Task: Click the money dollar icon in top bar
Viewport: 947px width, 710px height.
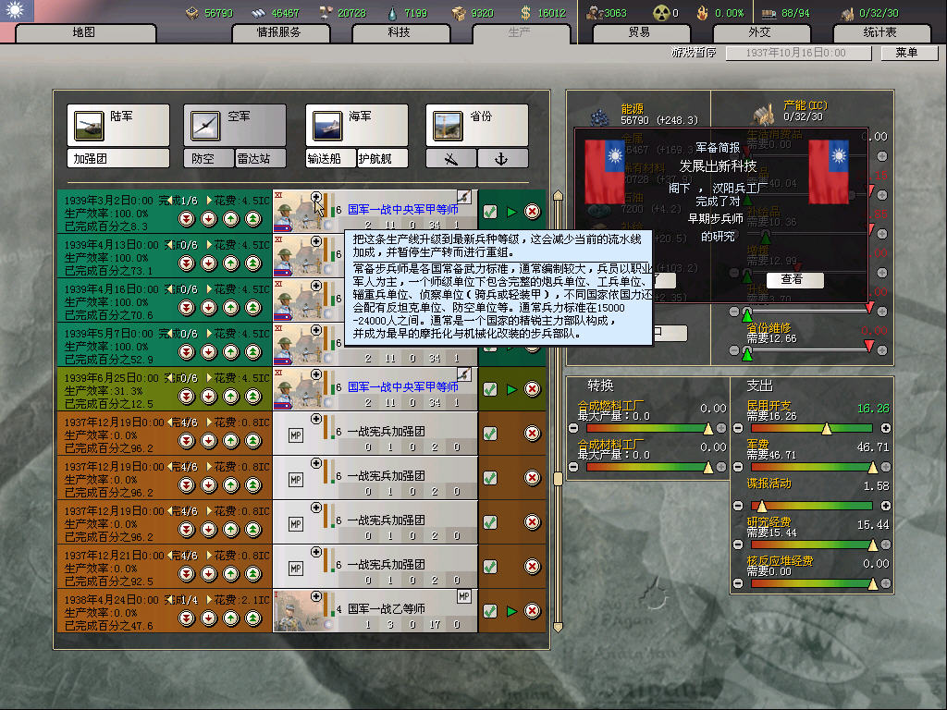Action: click(x=525, y=13)
